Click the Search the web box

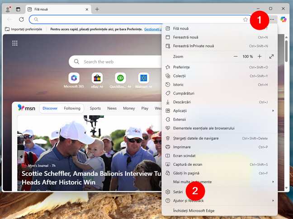coord(115,62)
